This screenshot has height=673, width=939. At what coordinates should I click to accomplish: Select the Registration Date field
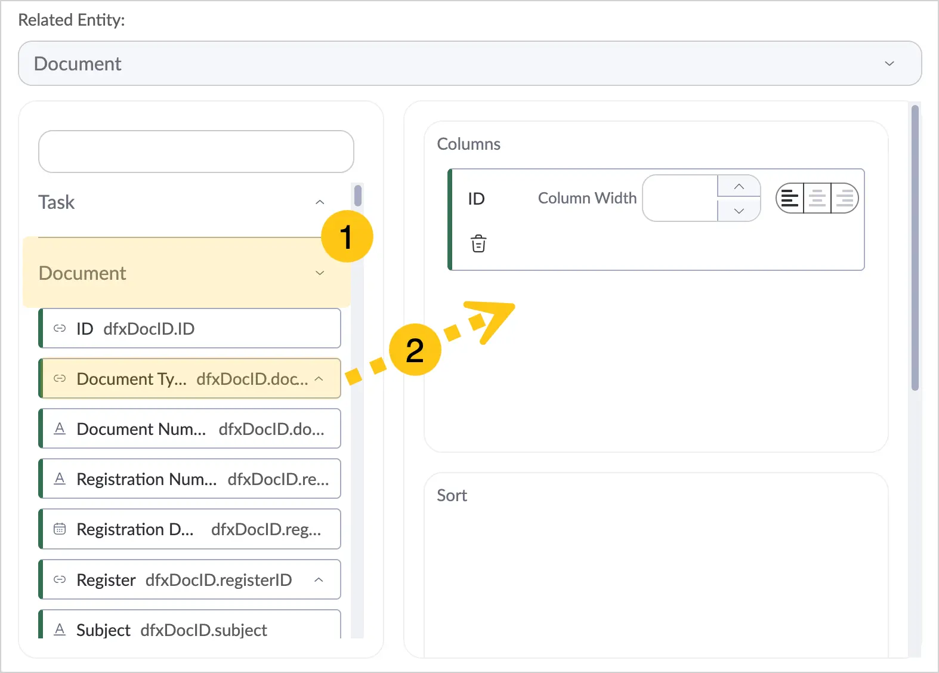190,529
